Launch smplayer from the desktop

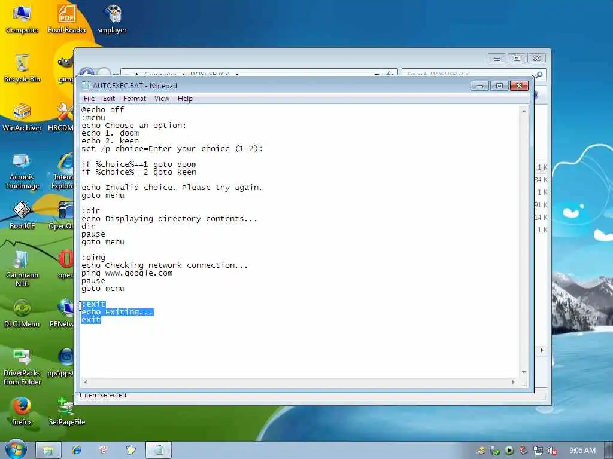click(x=112, y=19)
